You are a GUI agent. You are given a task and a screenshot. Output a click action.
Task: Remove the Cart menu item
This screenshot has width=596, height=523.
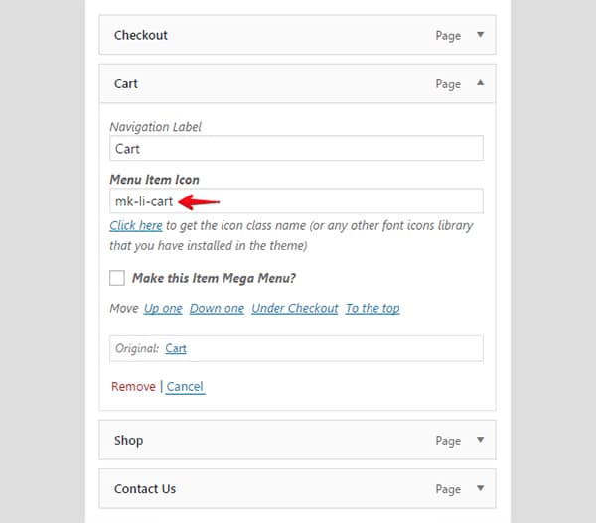point(133,387)
